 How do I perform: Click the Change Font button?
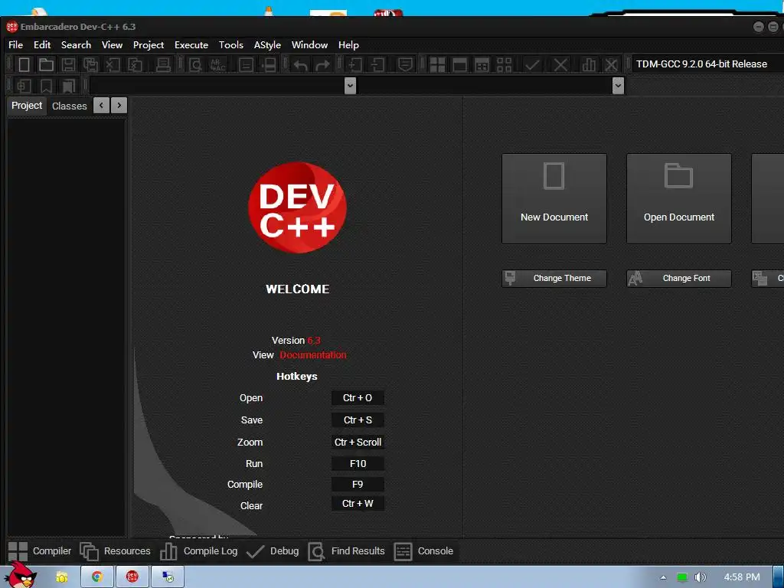[679, 279]
